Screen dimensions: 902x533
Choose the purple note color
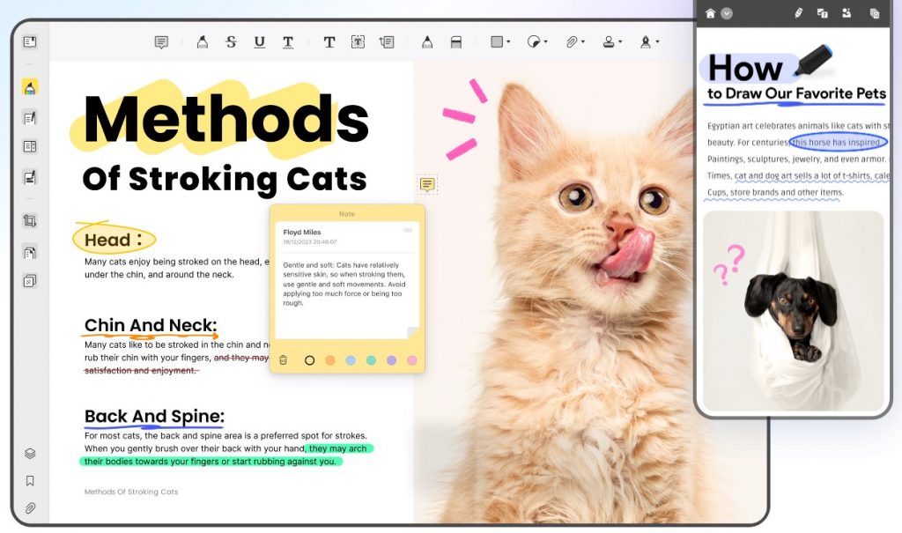coord(392,360)
